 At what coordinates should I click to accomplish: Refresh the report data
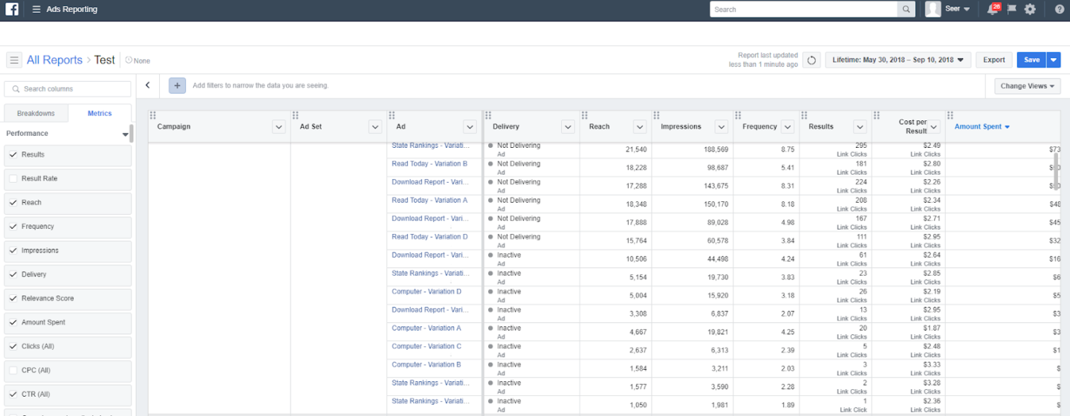(811, 60)
